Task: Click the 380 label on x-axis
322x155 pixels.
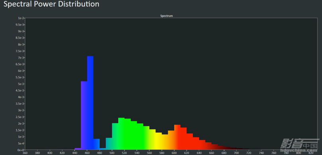Action: 37,153
